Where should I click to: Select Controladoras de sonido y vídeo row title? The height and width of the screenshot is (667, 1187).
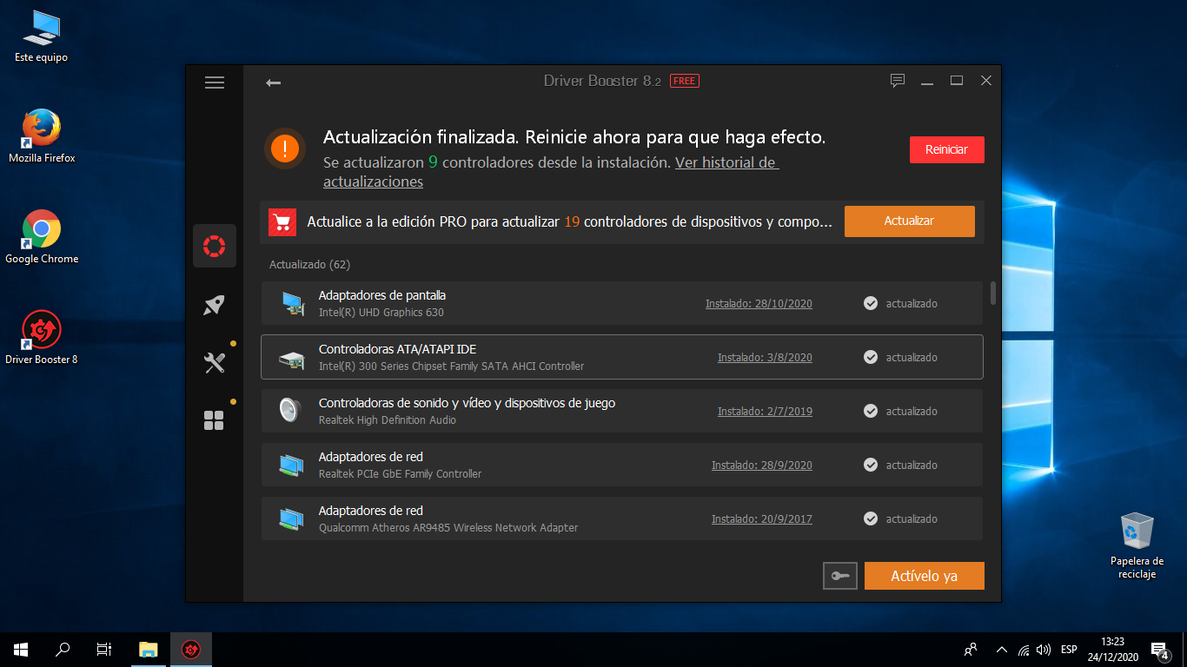tap(467, 403)
